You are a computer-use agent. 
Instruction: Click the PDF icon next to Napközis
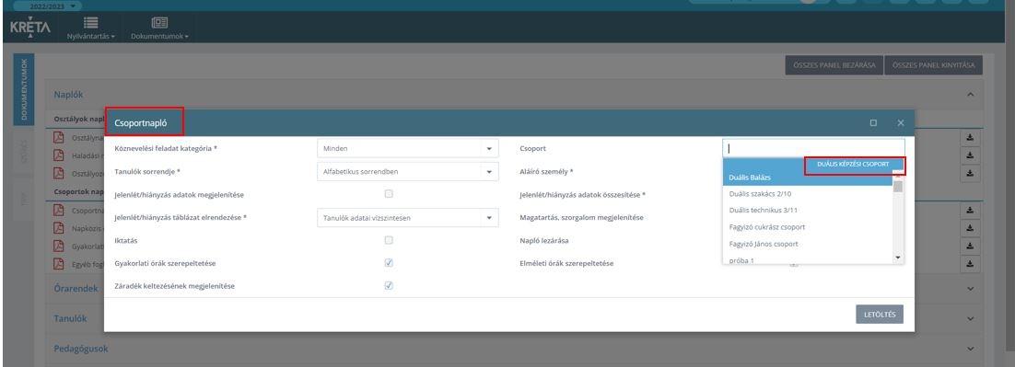tap(59, 227)
